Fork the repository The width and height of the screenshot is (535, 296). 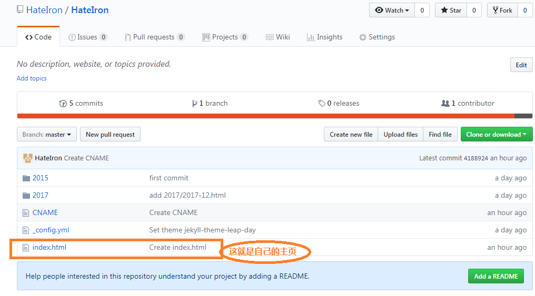coord(502,10)
